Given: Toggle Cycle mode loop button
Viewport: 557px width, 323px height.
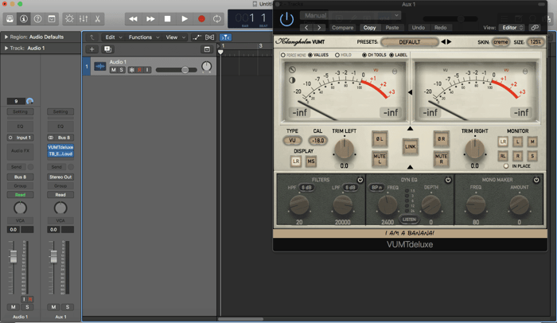Looking at the screenshot, I should pyautogui.click(x=216, y=19).
